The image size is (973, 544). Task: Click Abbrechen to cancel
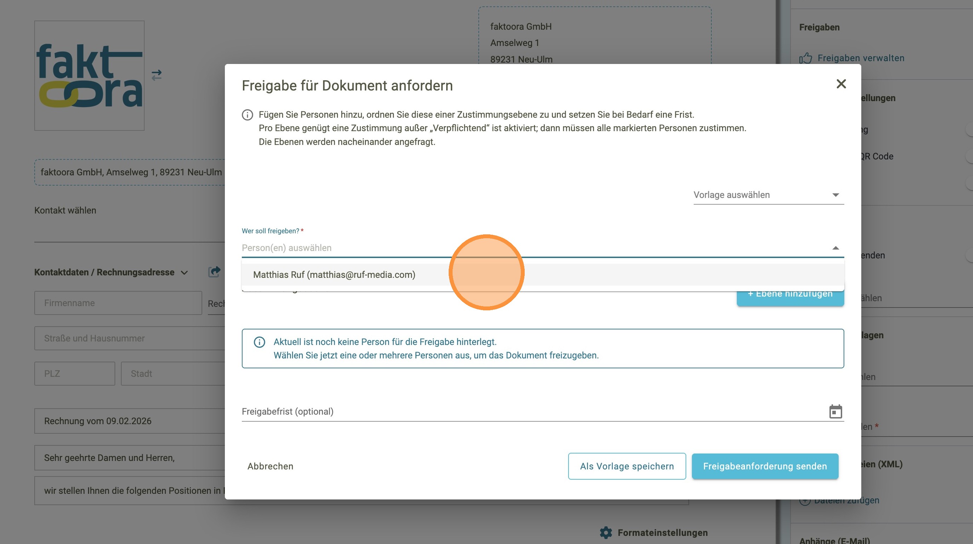click(270, 466)
